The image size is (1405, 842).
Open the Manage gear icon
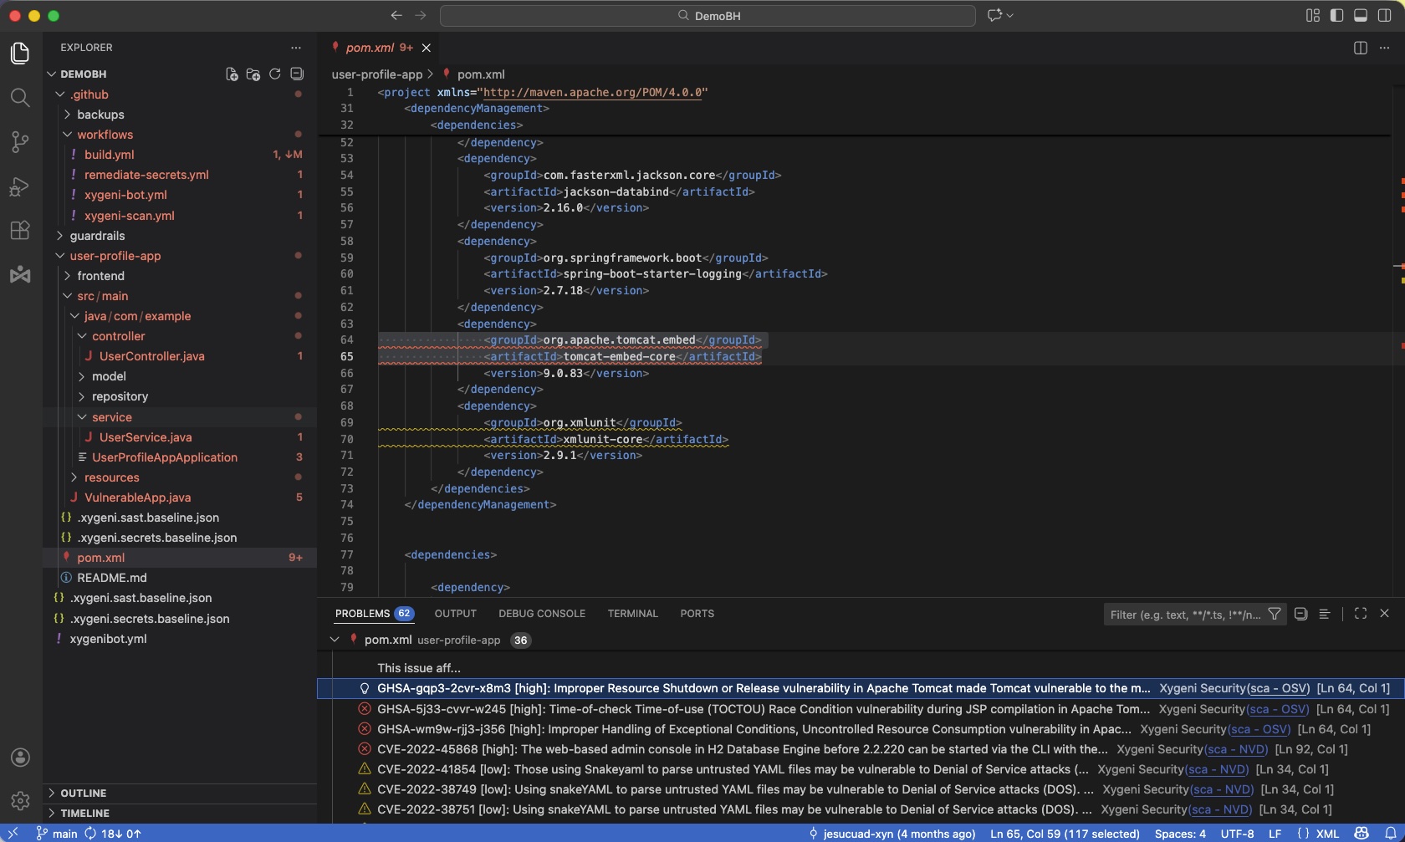[x=20, y=801]
